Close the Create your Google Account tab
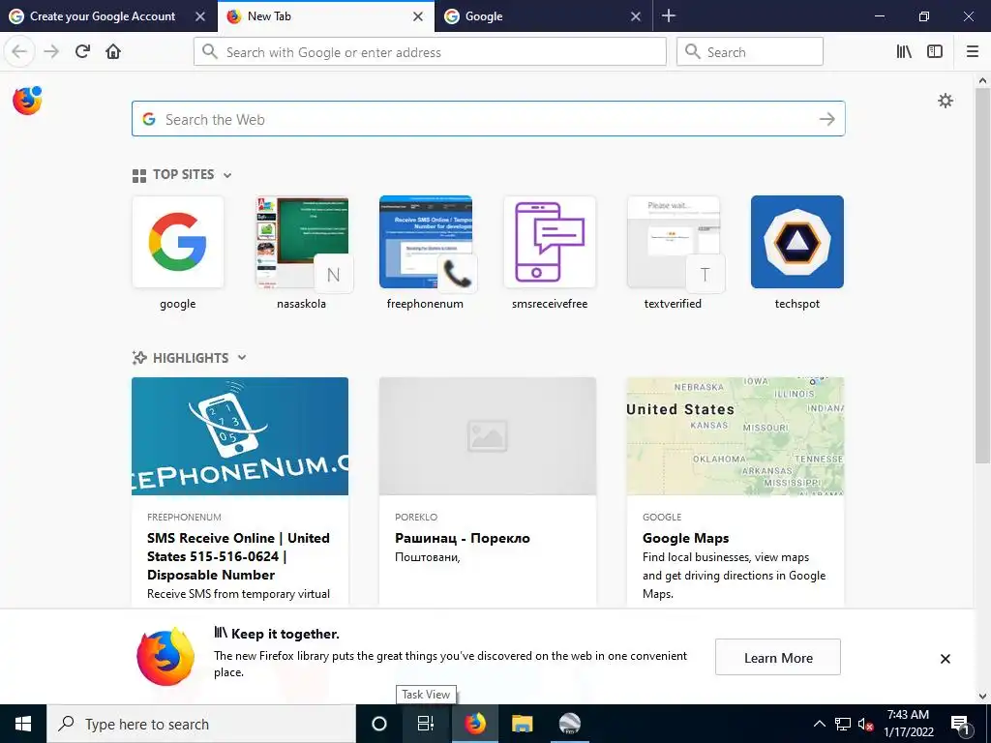This screenshot has height=743, width=991. point(199,16)
